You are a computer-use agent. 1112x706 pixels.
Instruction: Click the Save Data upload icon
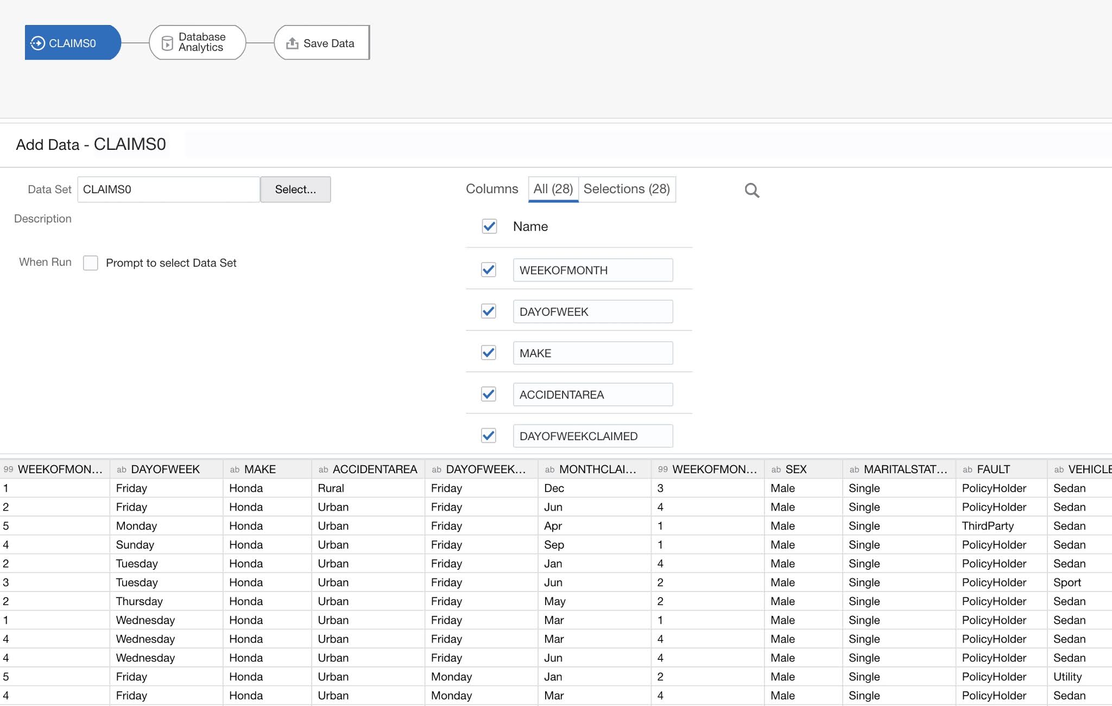[x=293, y=42]
